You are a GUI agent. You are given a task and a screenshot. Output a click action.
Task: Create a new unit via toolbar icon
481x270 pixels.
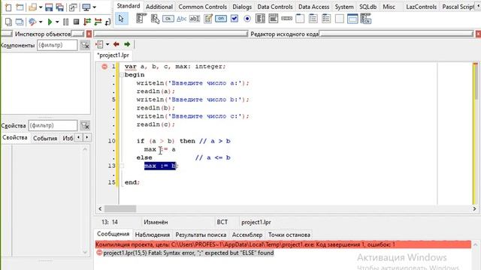click(8, 7)
